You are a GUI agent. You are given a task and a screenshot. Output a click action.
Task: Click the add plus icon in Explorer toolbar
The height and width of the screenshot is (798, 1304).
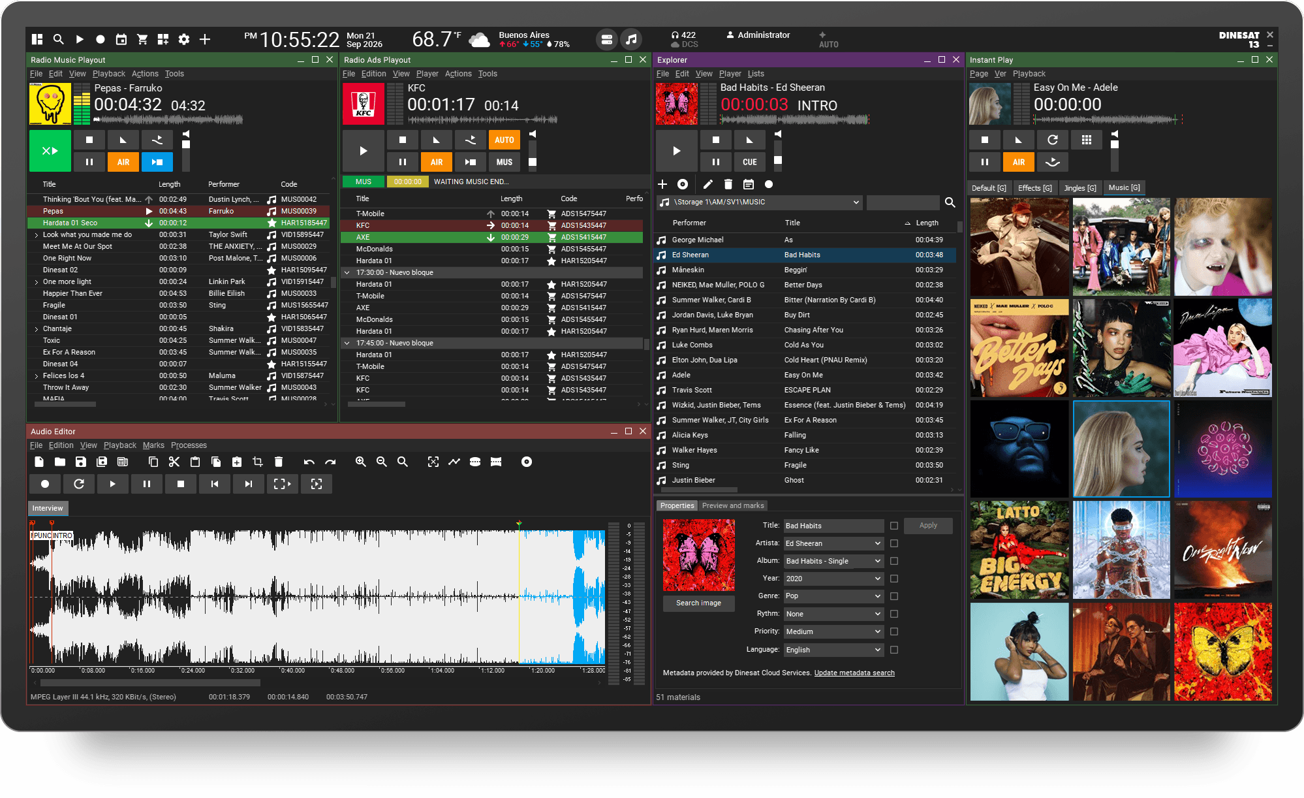pyautogui.click(x=662, y=184)
